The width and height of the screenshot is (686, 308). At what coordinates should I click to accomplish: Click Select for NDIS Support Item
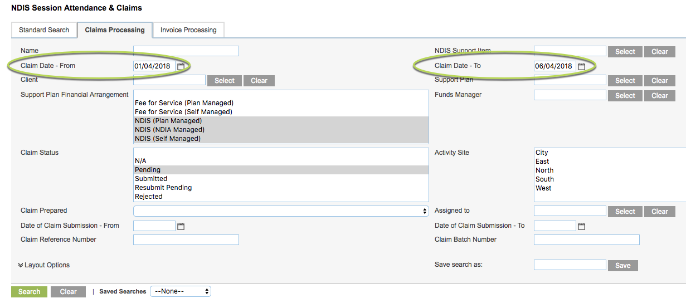click(x=625, y=52)
